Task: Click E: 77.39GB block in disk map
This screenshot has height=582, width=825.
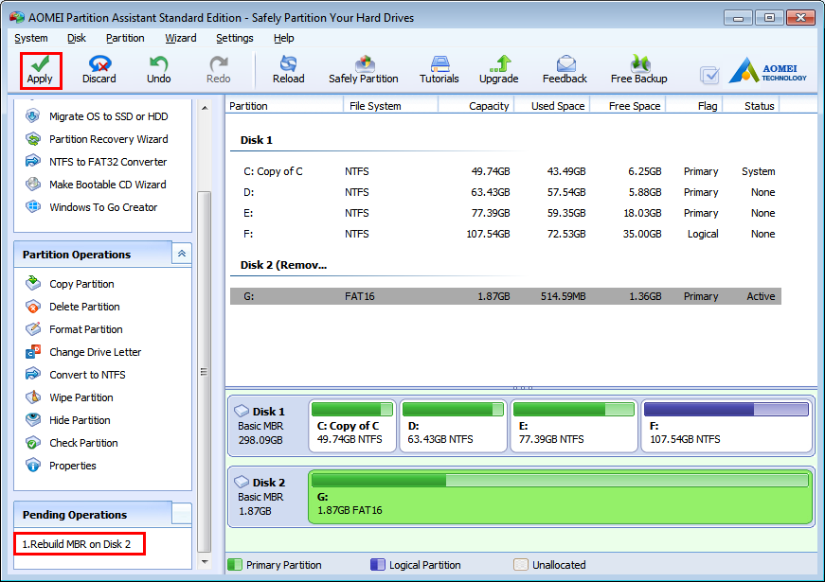Action: tap(573, 426)
